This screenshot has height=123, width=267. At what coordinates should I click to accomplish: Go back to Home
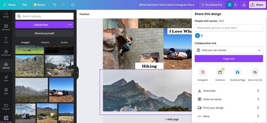10,5
